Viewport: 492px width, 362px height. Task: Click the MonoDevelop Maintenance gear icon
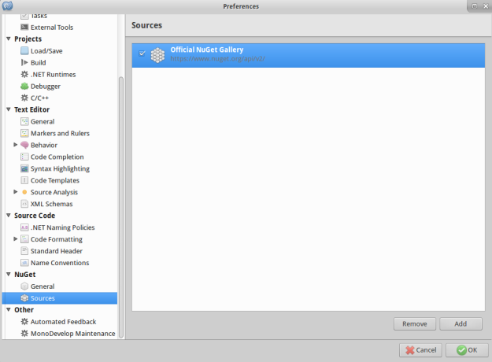(x=24, y=333)
